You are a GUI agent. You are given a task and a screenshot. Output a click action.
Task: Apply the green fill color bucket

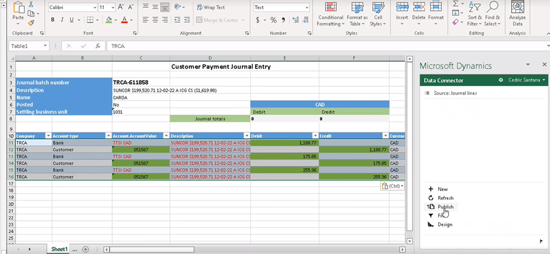(109, 20)
